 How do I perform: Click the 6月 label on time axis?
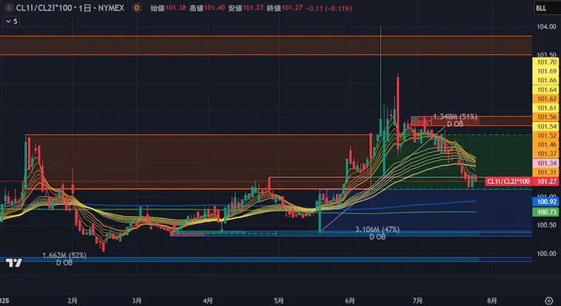click(351, 301)
